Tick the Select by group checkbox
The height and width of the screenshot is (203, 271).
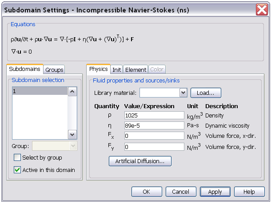coord(17,157)
